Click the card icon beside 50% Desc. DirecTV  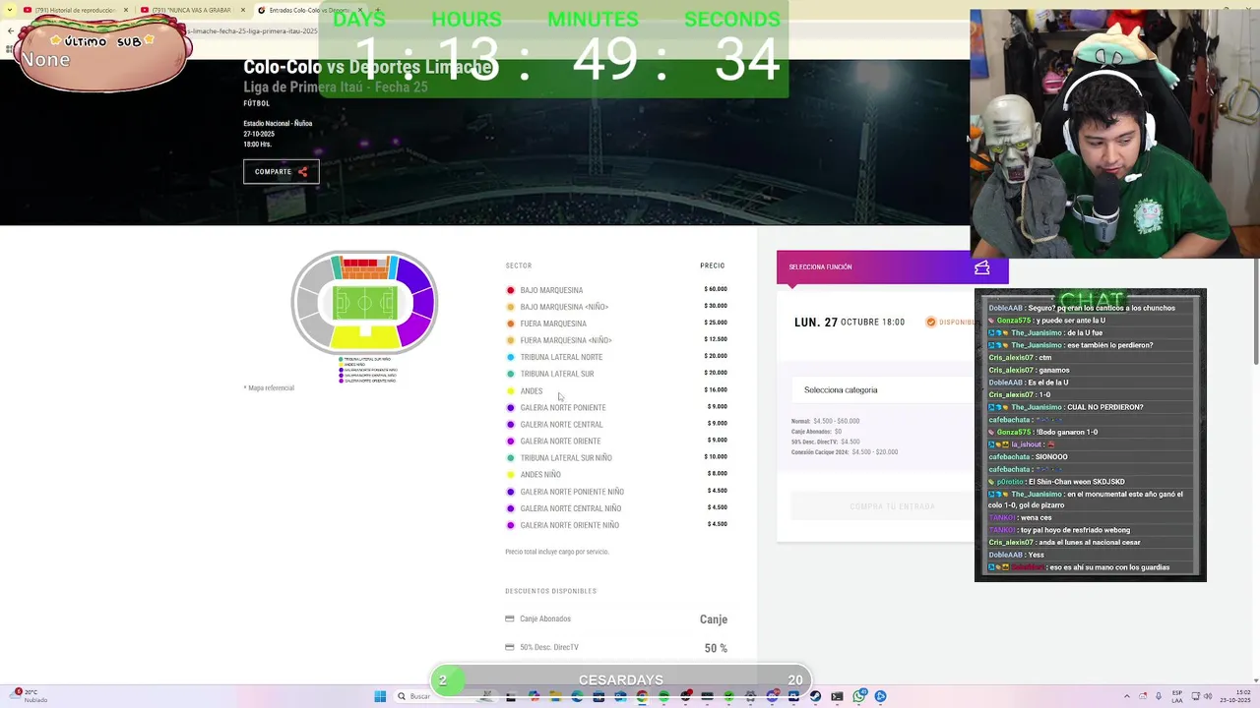(509, 647)
